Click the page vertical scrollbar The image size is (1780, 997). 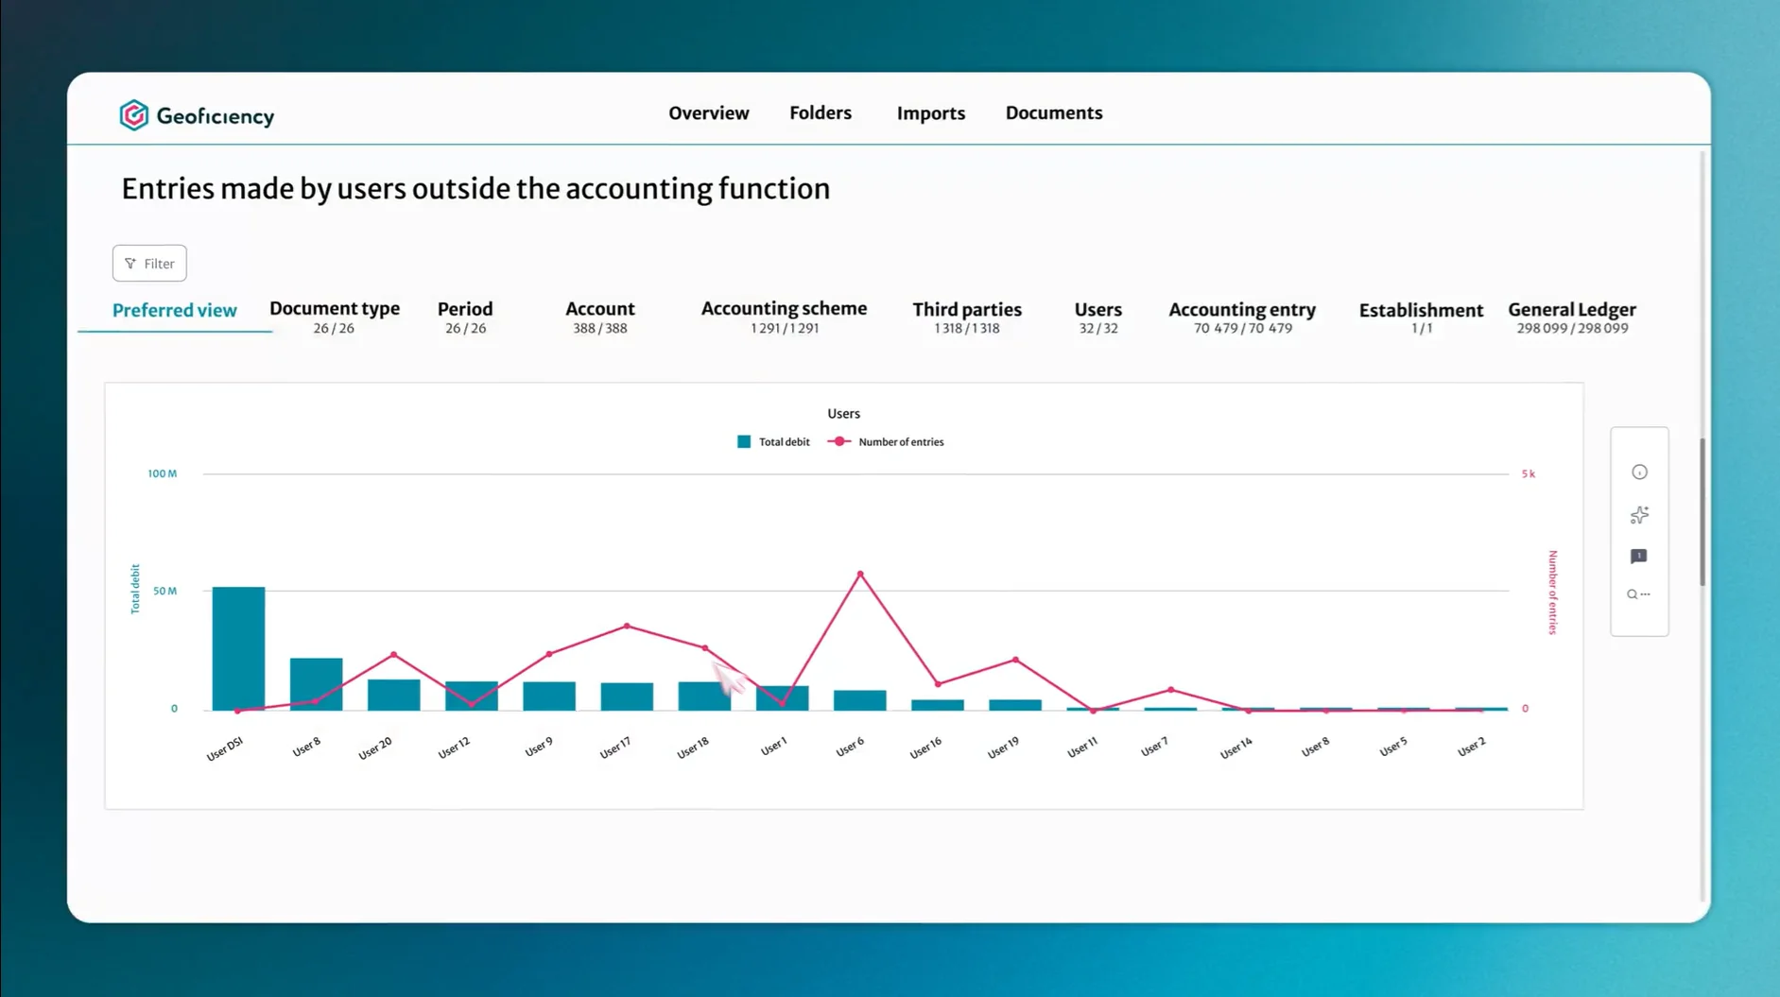(x=1702, y=511)
